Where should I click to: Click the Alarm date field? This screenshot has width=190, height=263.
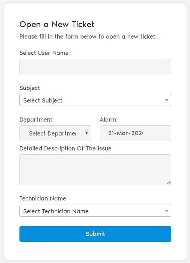(x=135, y=133)
